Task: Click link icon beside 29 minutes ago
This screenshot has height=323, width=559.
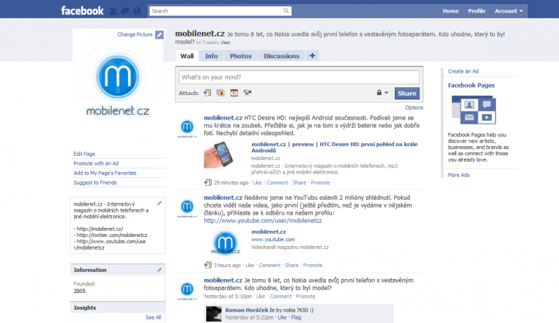Action: tap(208, 182)
